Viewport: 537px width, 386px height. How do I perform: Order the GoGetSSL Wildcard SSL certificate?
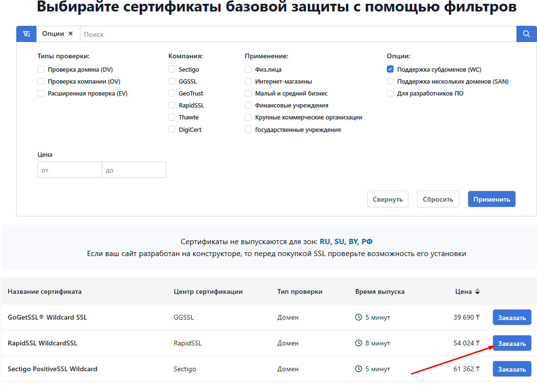pos(512,318)
